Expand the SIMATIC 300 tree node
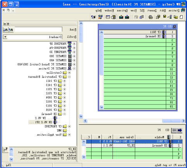The height and width of the screenshot is (168, 187). point(74,56)
